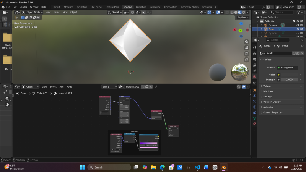Toggle Camera visibility eye in outliner
The width and height of the screenshot is (306, 172).
click(298, 25)
